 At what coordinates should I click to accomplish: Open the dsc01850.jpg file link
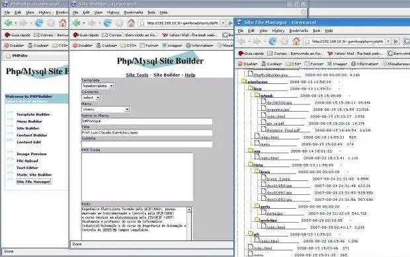(279, 186)
